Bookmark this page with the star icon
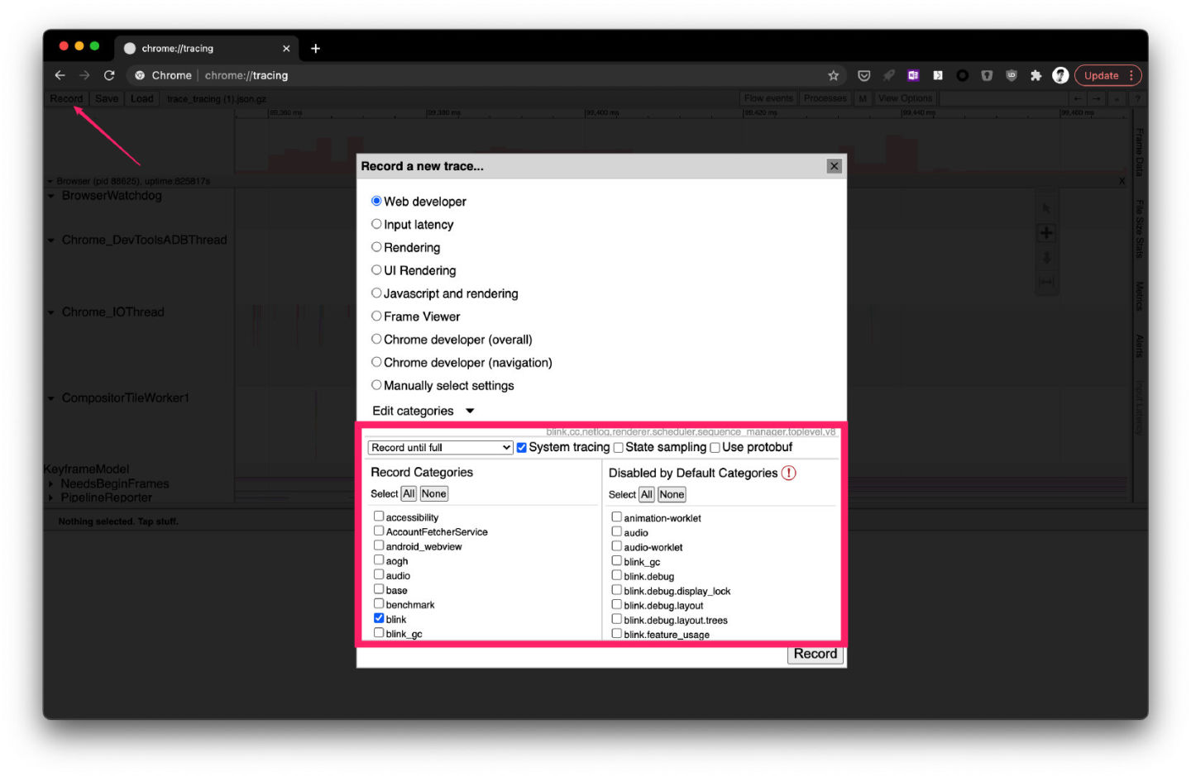This screenshot has width=1191, height=776. 833,75
